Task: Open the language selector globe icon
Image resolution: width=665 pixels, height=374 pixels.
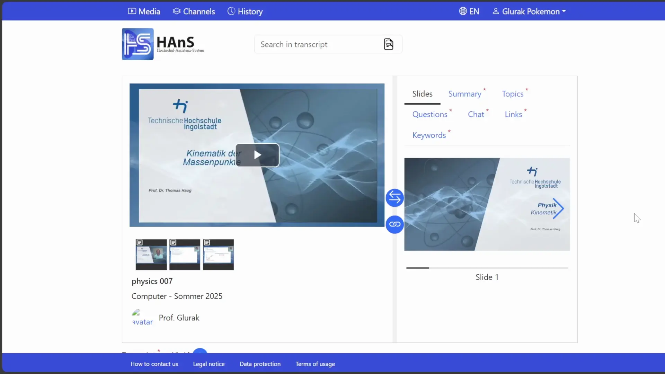Action: click(463, 11)
